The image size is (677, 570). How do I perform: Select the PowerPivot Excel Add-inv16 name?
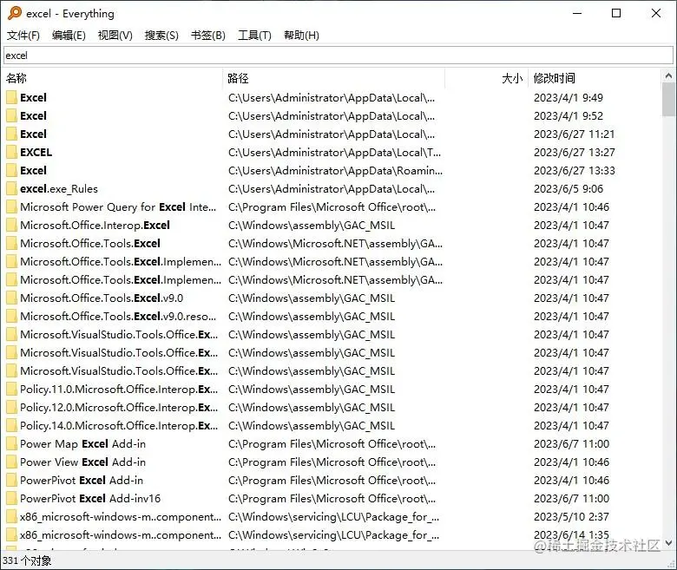click(90, 498)
